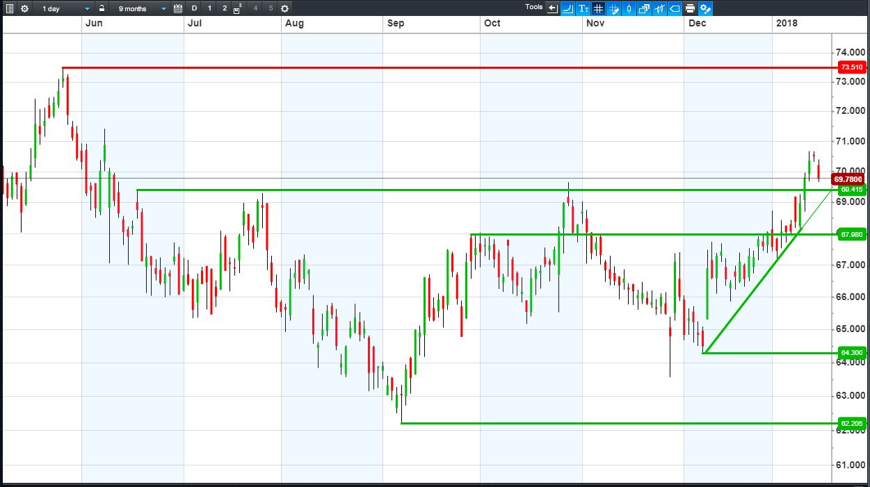Open the 1 day interval dropdown
Image resolution: width=870 pixels, height=487 pixels.
pos(65,8)
